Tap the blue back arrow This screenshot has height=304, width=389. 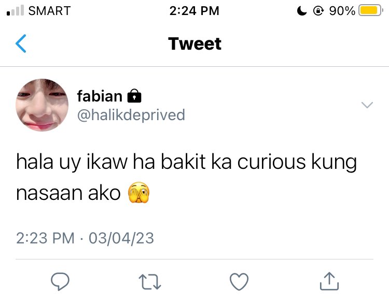click(21, 44)
